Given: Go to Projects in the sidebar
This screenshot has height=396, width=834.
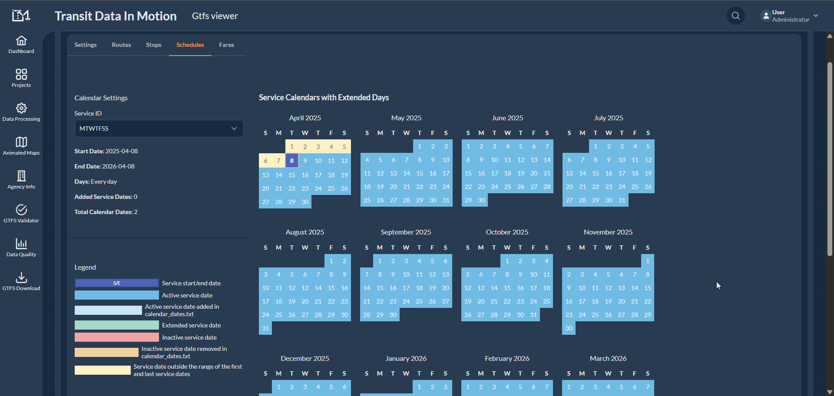Looking at the screenshot, I should click(x=21, y=78).
